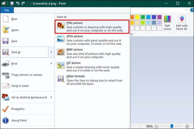Viewport: 194px width, 129px height.
Task: Select the PNG picture flower icon
Action: point(61,25)
